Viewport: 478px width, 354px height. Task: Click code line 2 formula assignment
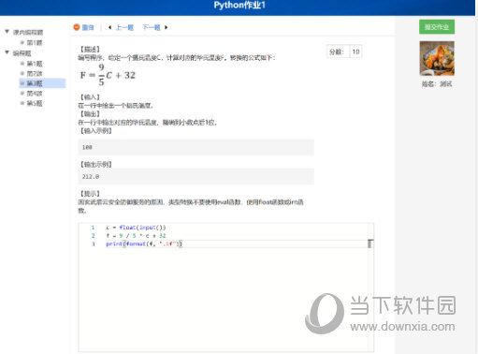pyautogui.click(x=136, y=236)
